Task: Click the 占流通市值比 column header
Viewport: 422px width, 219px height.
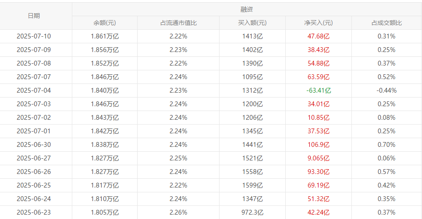Action: pos(178,23)
